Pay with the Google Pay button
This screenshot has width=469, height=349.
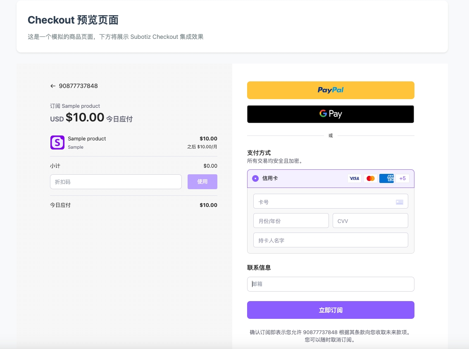(x=331, y=114)
